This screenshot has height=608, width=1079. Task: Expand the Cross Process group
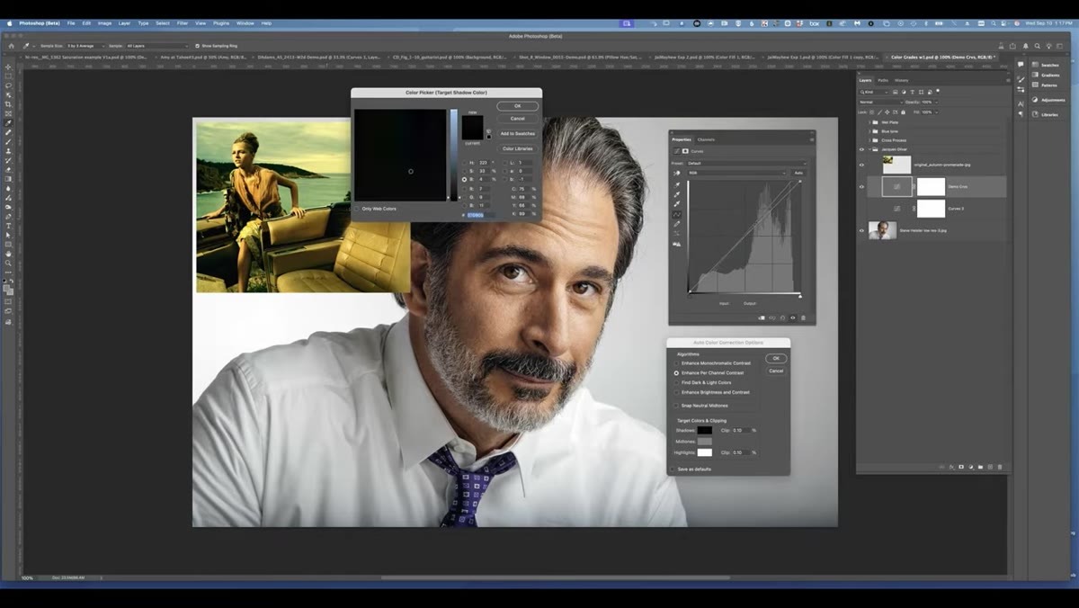pyautogui.click(x=871, y=140)
